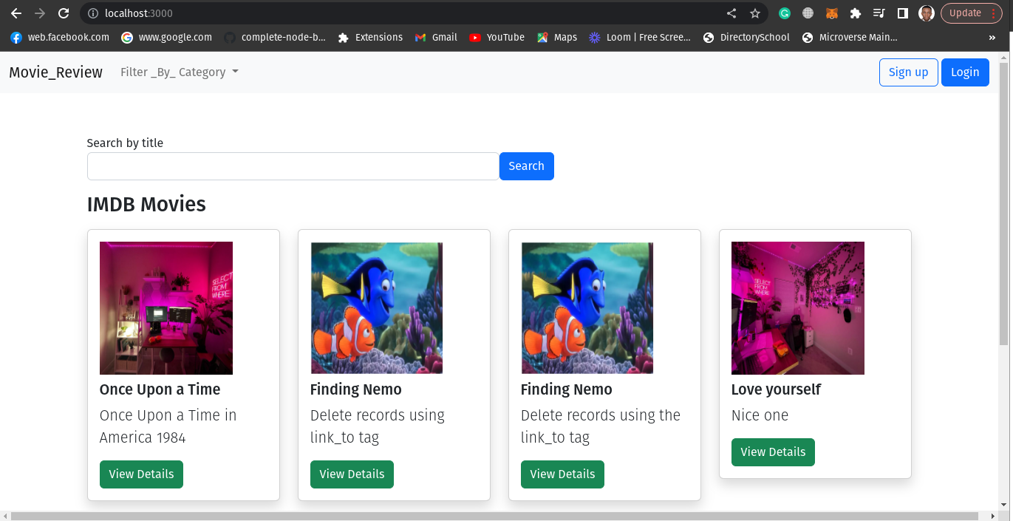Bookmark this page with star icon
The width and height of the screenshot is (1013, 521).
(x=754, y=13)
